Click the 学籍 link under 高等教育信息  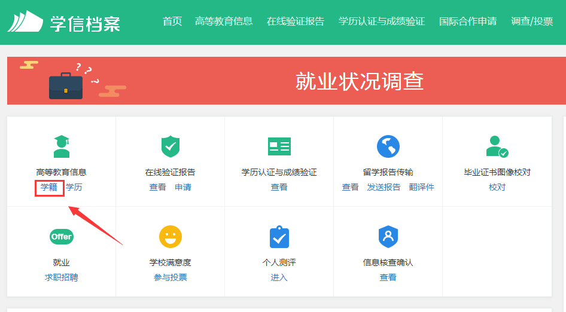point(48,187)
